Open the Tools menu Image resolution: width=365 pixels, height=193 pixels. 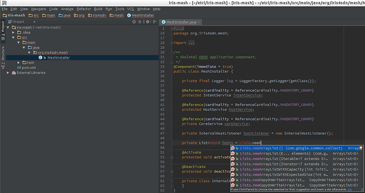tap(120, 9)
